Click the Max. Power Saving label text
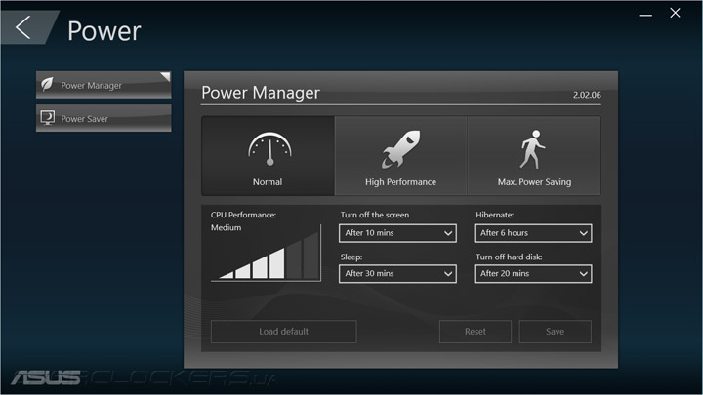 pyautogui.click(x=534, y=182)
